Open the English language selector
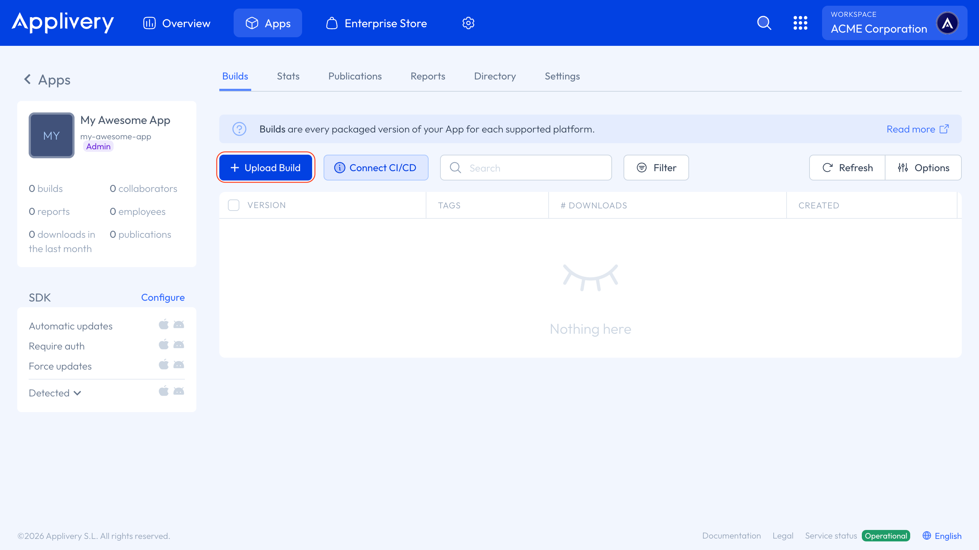The image size is (979, 550). (942, 536)
